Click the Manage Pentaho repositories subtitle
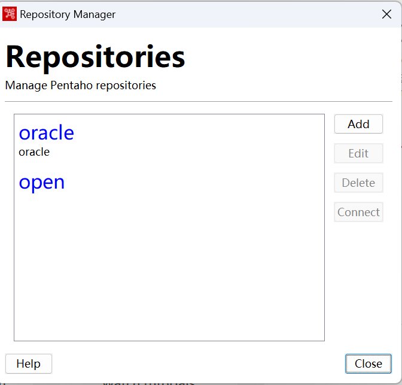The width and height of the screenshot is (402, 385). click(x=81, y=86)
